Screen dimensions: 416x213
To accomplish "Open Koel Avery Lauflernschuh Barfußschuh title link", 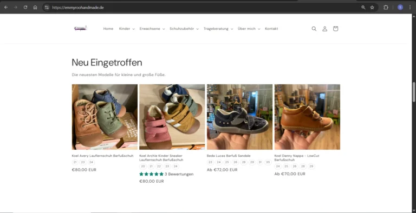I will pos(103,156).
